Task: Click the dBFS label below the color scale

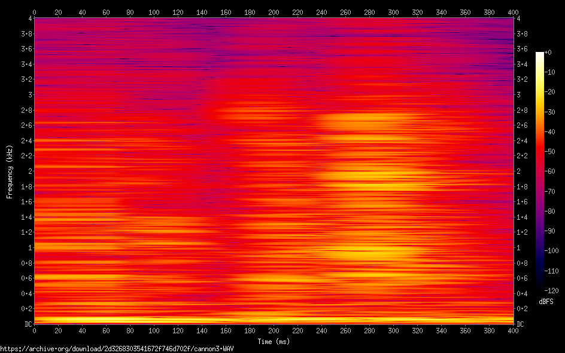Action: [546, 302]
